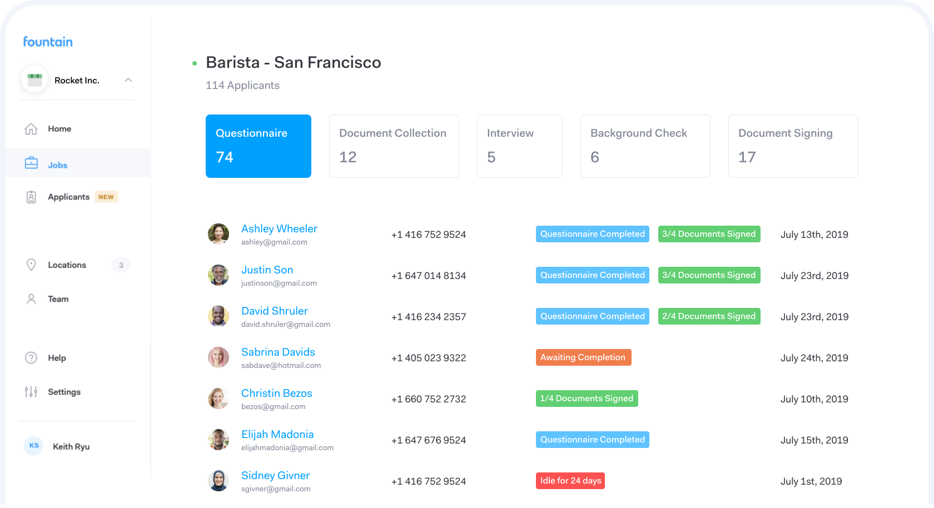This screenshot has width=934, height=508.
Task: Click Christin Bezos' 1/4 Documents Signed tag
Action: point(587,399)
